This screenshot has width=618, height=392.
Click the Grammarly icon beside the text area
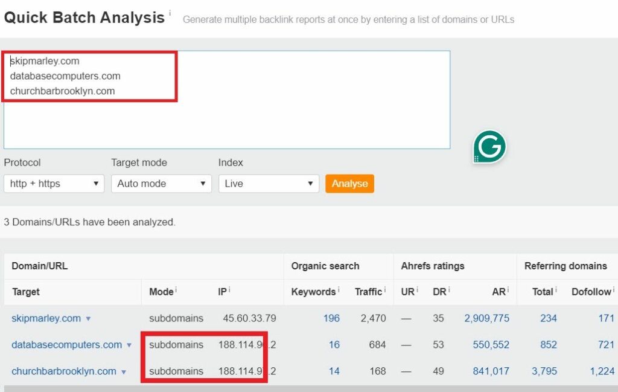(x=489, y=147)
